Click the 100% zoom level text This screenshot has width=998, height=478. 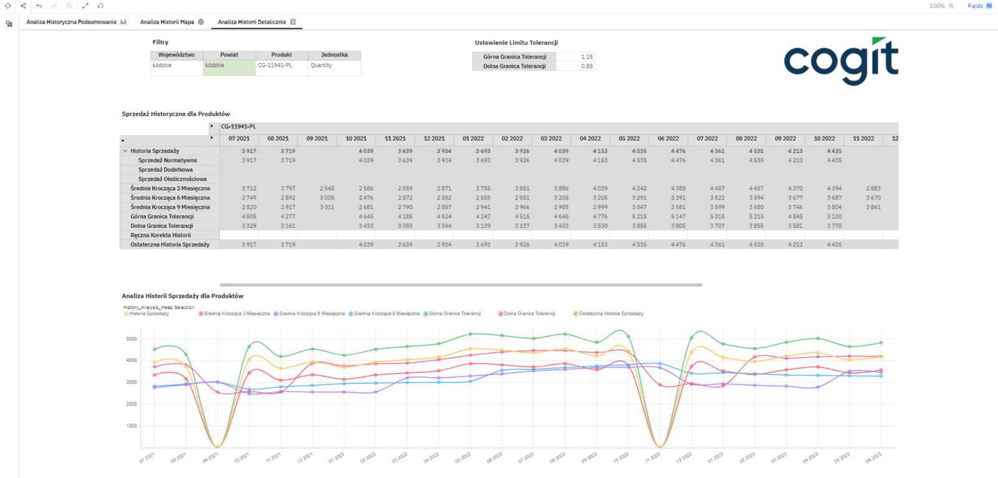pos(937,6)
